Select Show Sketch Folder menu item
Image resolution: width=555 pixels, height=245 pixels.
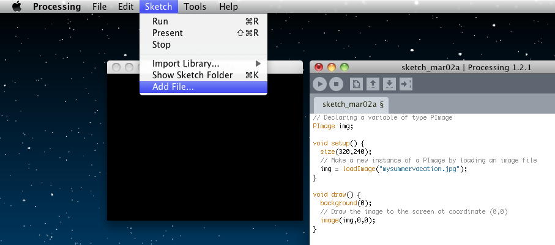click(204, 75)
